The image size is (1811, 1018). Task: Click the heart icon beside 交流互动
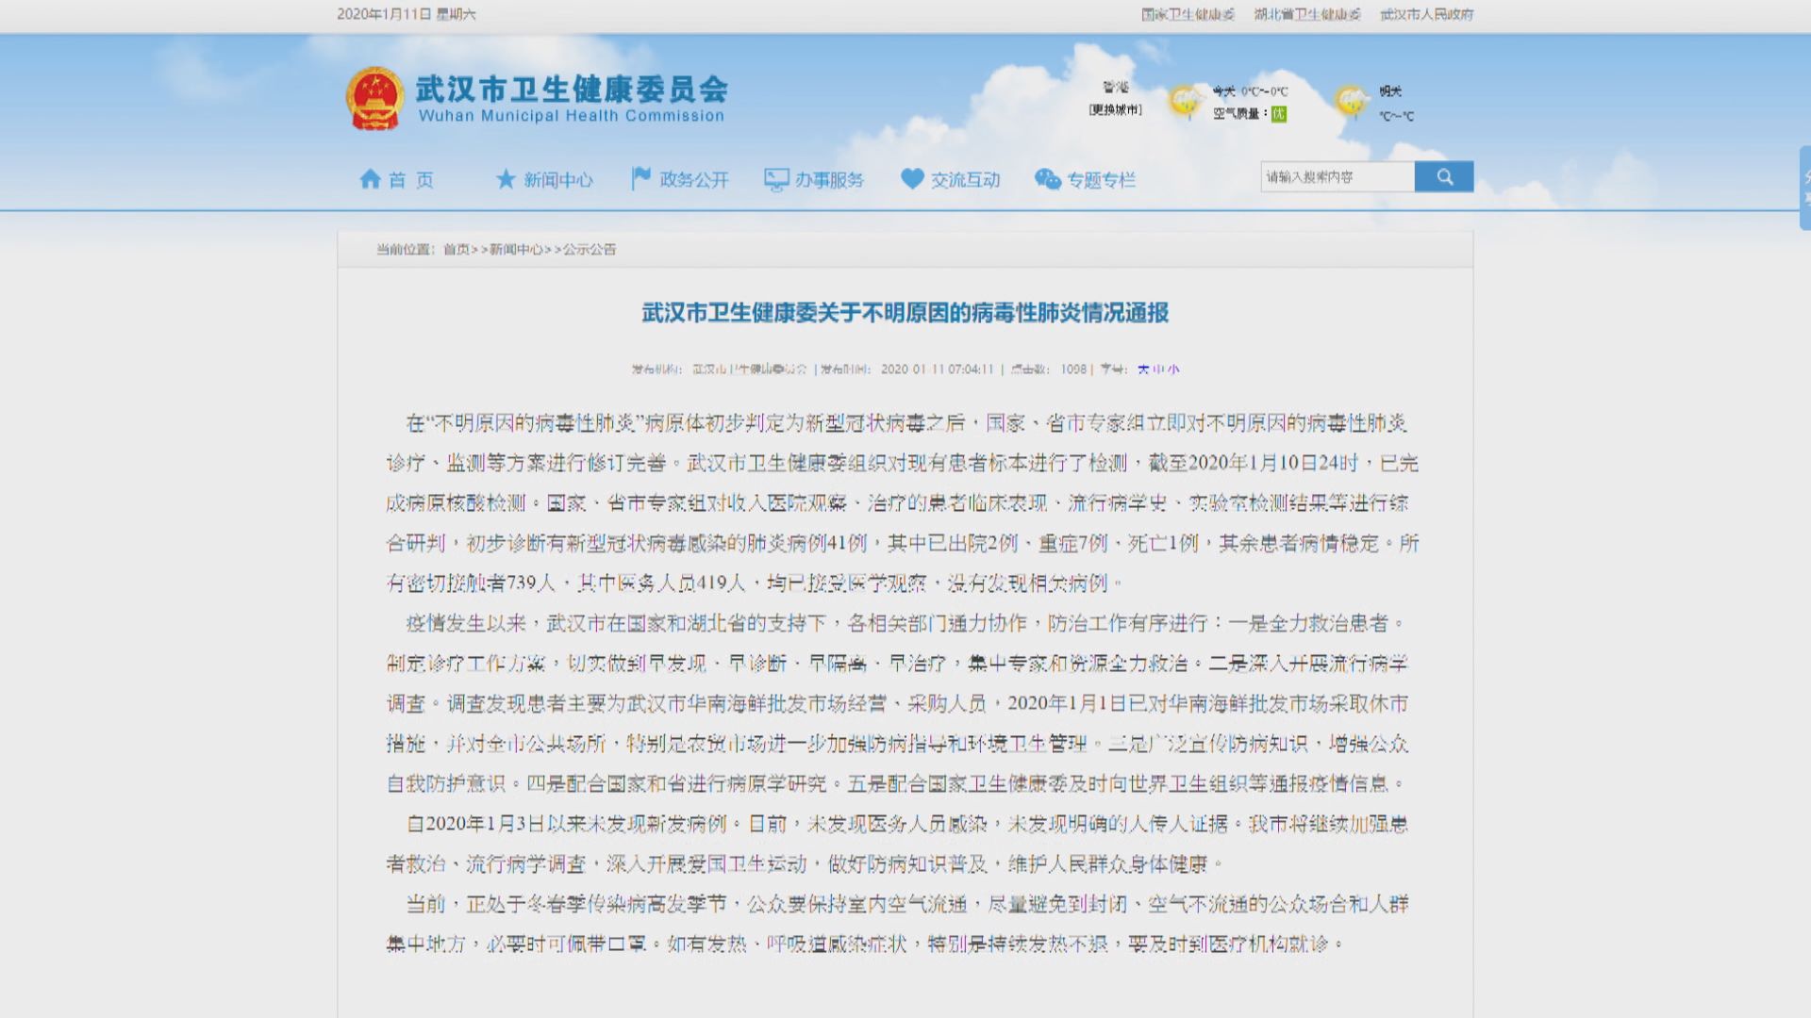pyautogui.click(x=911, y=178)
